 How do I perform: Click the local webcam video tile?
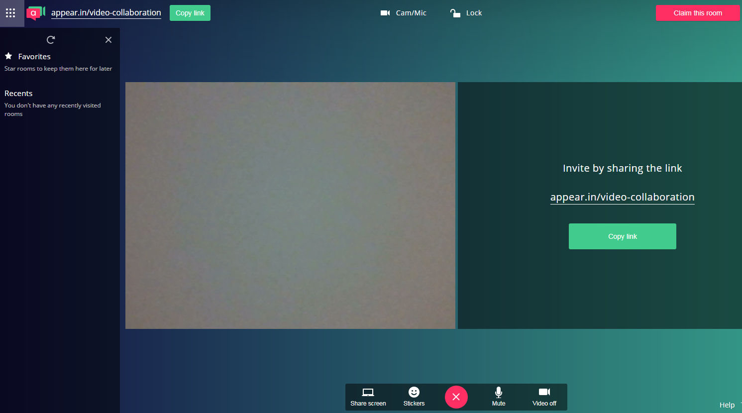pyautogui.click(x=290, y=206)
